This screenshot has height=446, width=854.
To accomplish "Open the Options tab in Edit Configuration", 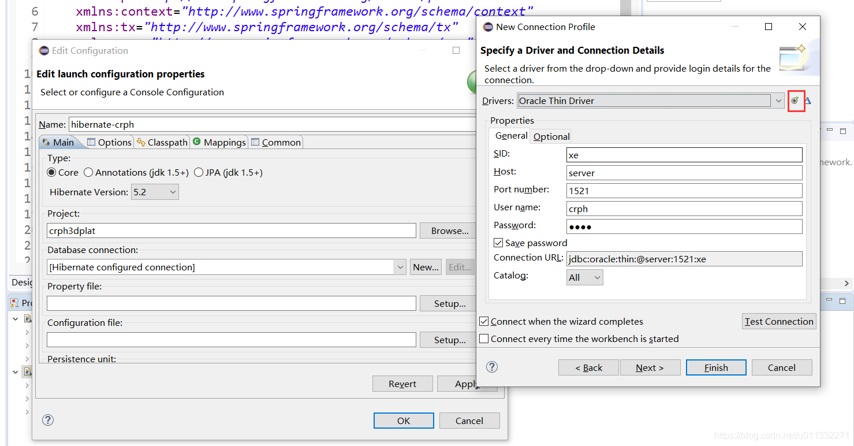I will 109,142.
